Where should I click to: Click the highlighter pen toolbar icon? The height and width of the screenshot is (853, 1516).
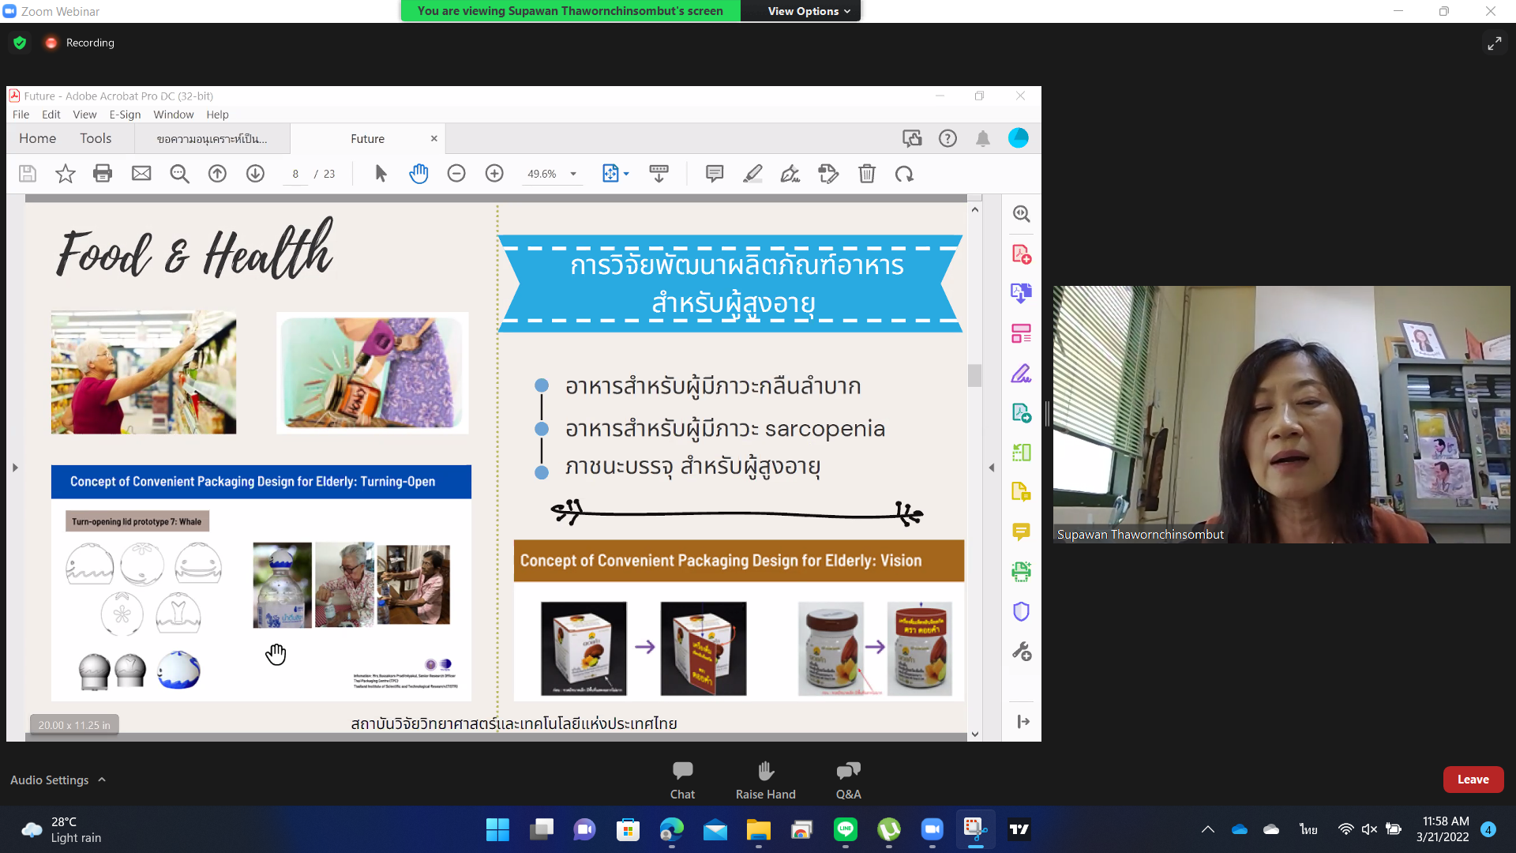click(x=752, y=174)
